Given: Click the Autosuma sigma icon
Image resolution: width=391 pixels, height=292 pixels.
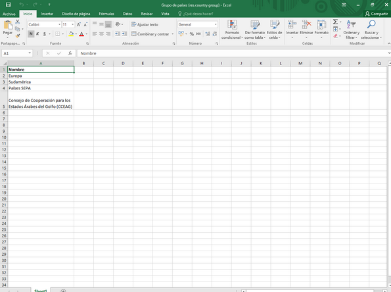Looking at the screenshot, I should 336,22.
